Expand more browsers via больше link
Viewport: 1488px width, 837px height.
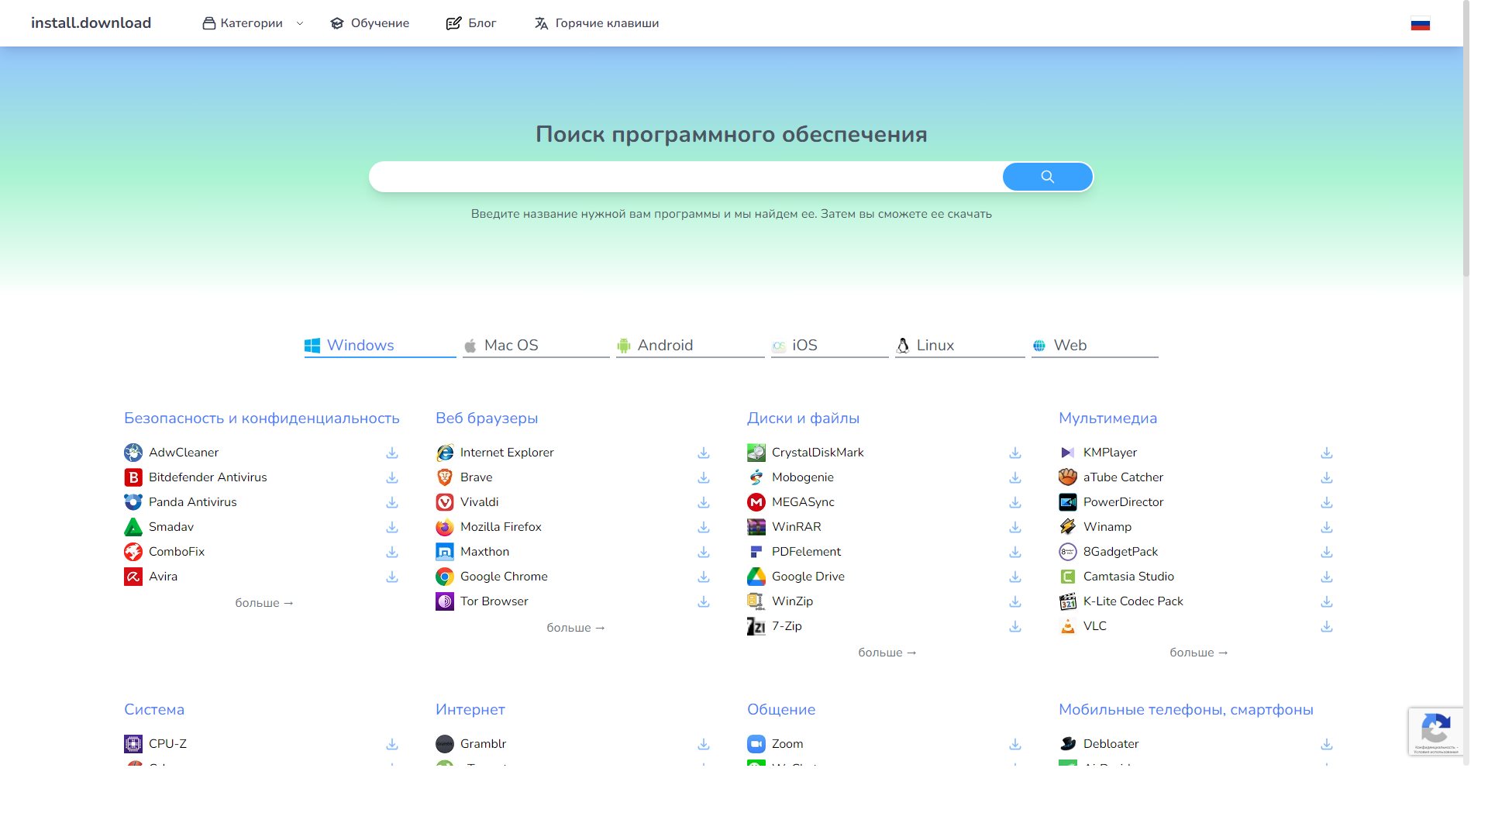point(575,628)
